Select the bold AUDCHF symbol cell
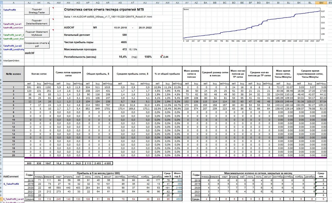332x203 pixels. pos(69,27)
